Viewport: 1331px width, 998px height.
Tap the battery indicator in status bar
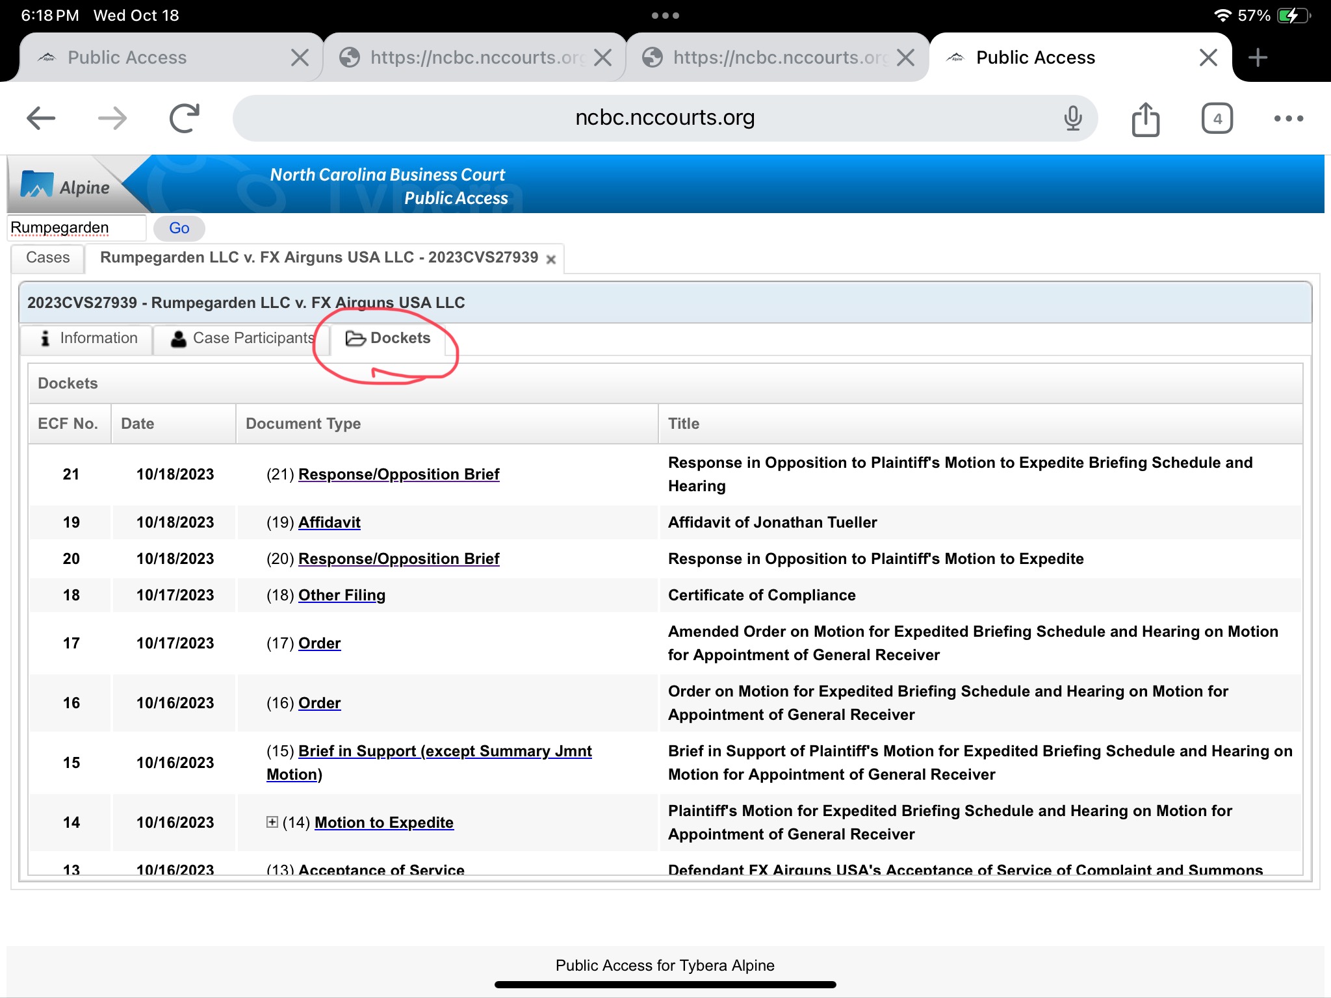click(x=1293, y=15)
